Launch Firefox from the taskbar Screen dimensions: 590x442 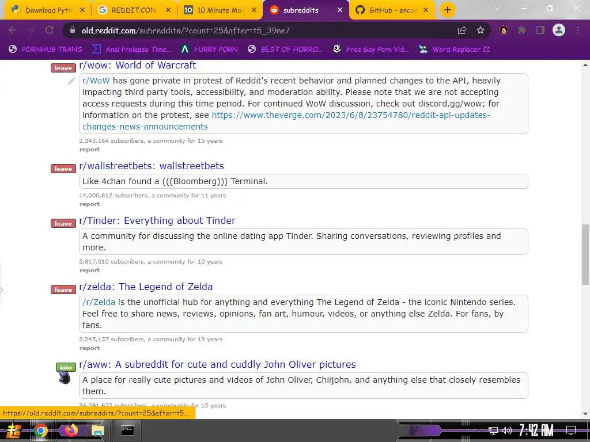tap(70, 430)
